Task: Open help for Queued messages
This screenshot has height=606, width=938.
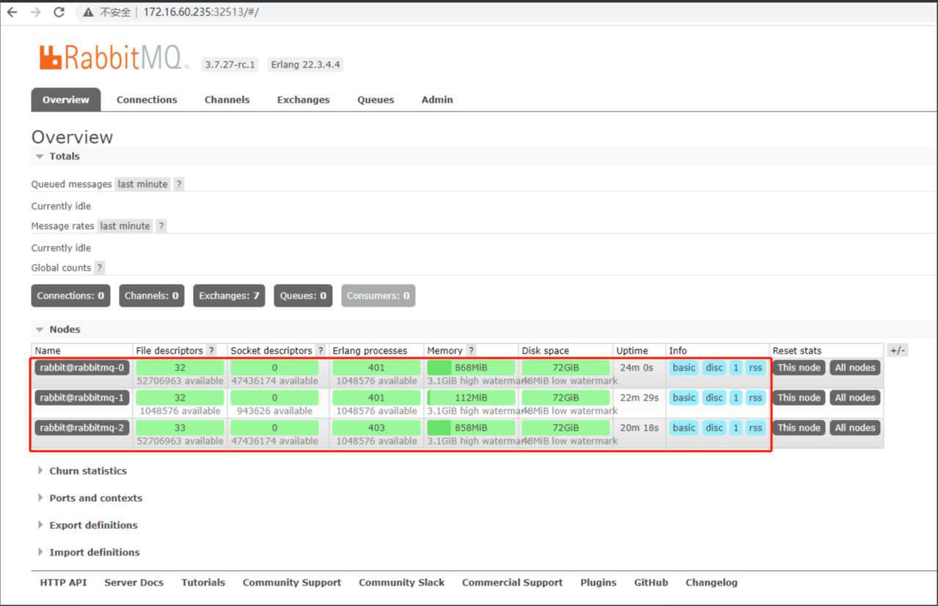Action: pos(179,184)
